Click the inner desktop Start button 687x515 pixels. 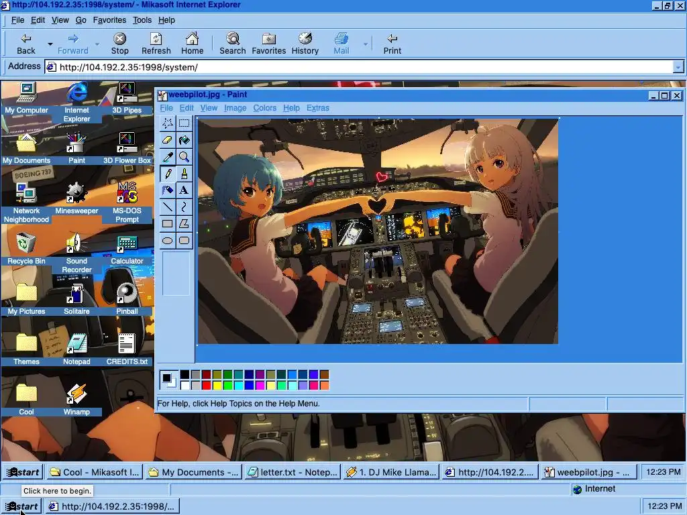pos(23,472)
